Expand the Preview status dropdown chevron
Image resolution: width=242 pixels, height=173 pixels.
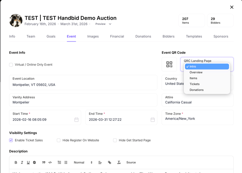click(x=110, y=24)
